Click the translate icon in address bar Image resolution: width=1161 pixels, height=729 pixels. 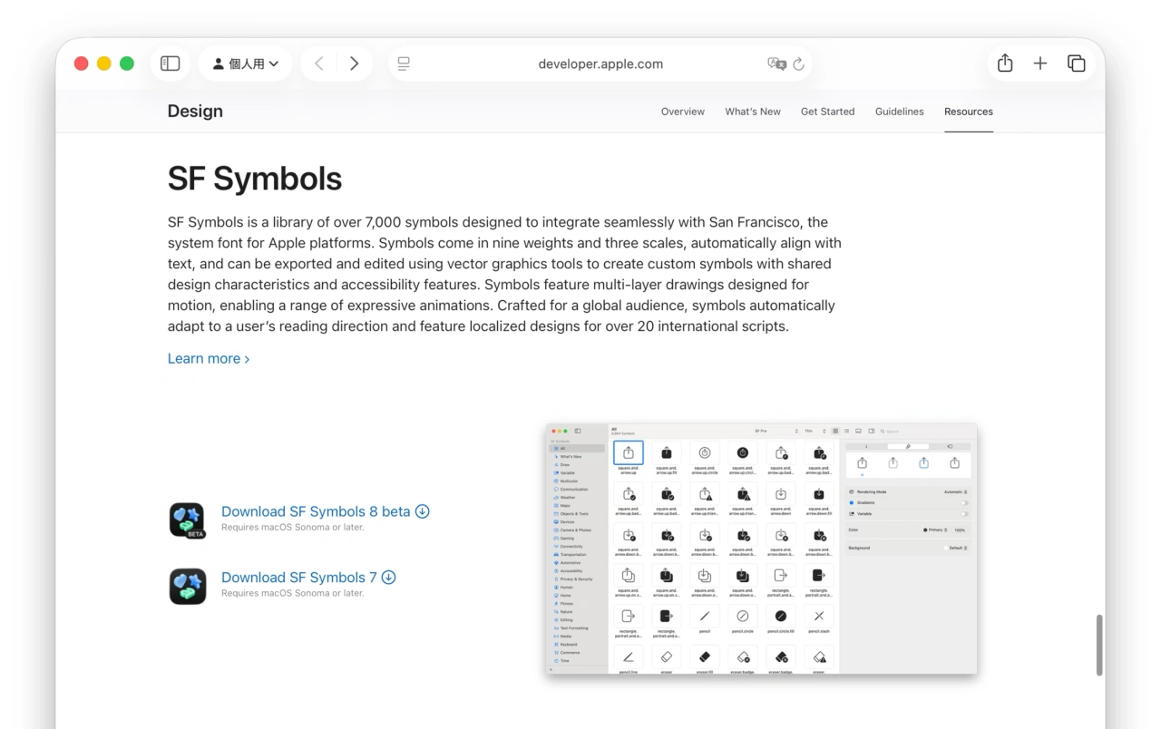pos(776,63)
